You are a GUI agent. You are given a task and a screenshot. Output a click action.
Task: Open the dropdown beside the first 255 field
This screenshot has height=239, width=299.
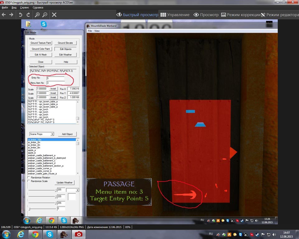(x=77, y=190)
